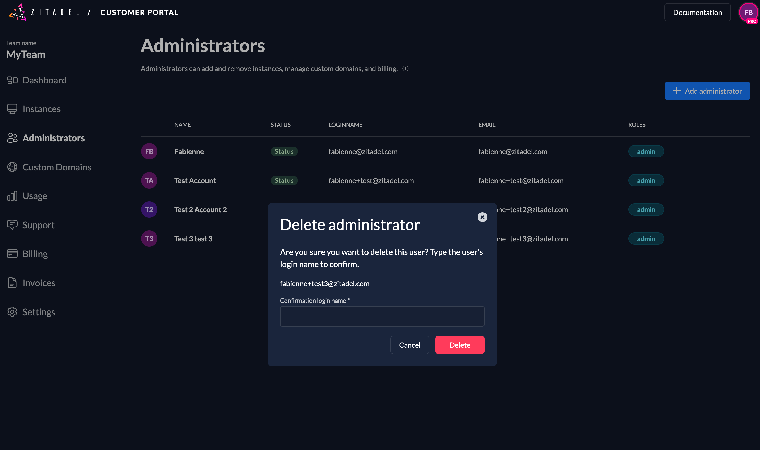This screenshot has width=760, height=450.
Task: Click the TA avatar for Test Account
Action: [149, 180]
